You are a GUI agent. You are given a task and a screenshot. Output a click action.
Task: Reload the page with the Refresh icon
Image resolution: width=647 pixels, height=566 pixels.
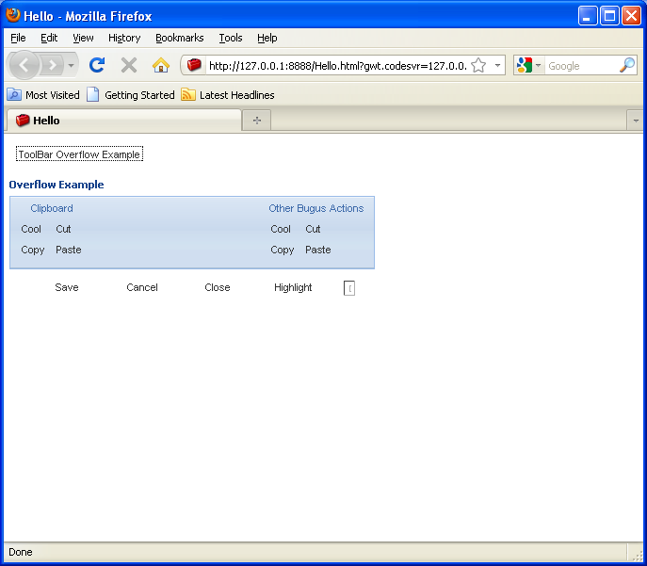(x=97, y=65)
